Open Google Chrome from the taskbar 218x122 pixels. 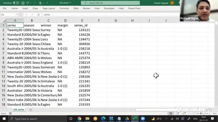tap(79, 119)
